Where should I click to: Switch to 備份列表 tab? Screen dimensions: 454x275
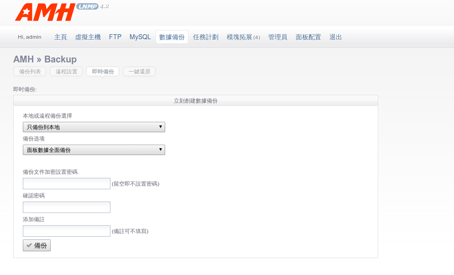[x=30, y=72]
